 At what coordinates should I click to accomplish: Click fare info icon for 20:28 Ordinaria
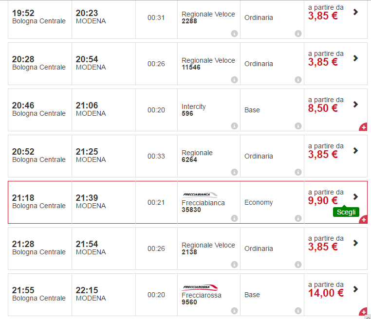point(298,80)
